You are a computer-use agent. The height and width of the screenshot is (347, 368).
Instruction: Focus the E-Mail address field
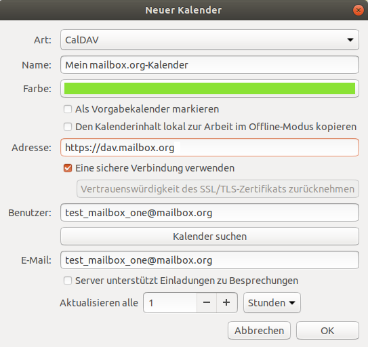209,260
